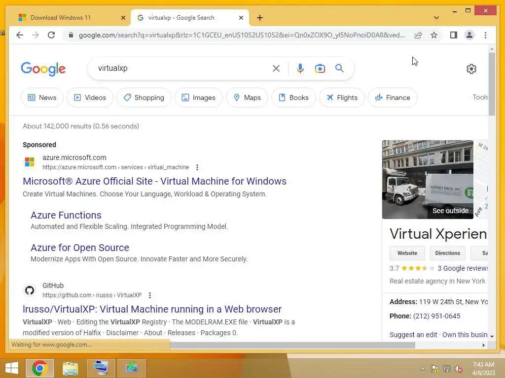Click the horizontal scrollbar thumb
The image size is (505, 378).
click(x=292, y=345)
